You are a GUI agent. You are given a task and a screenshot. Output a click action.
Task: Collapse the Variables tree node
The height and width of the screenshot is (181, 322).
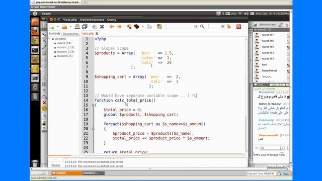pyautogui.click(x=49, y=39)
